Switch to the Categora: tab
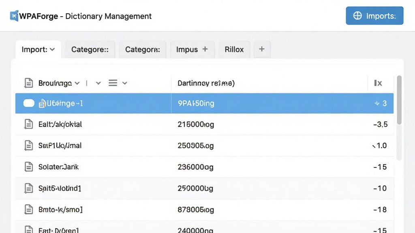Viewport: 415px width, 233px height. pyautogui.click(x=142, y=49)
